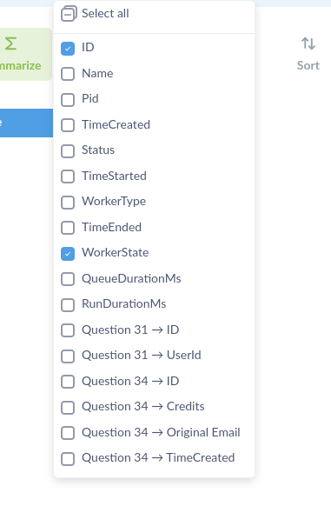Image resolution: width=331 pixels, height=506 pixels.
Task: Check the QueueDurationMs checkbox
Action: coord(68,279)
